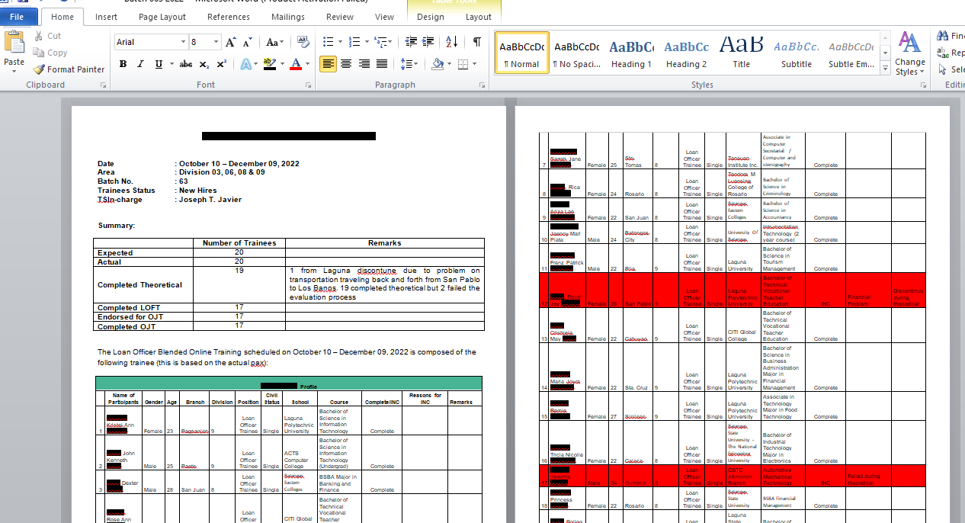
Task: Open Clipboard pane launcher
Action: pyautogui.click(x=104, y=85)
